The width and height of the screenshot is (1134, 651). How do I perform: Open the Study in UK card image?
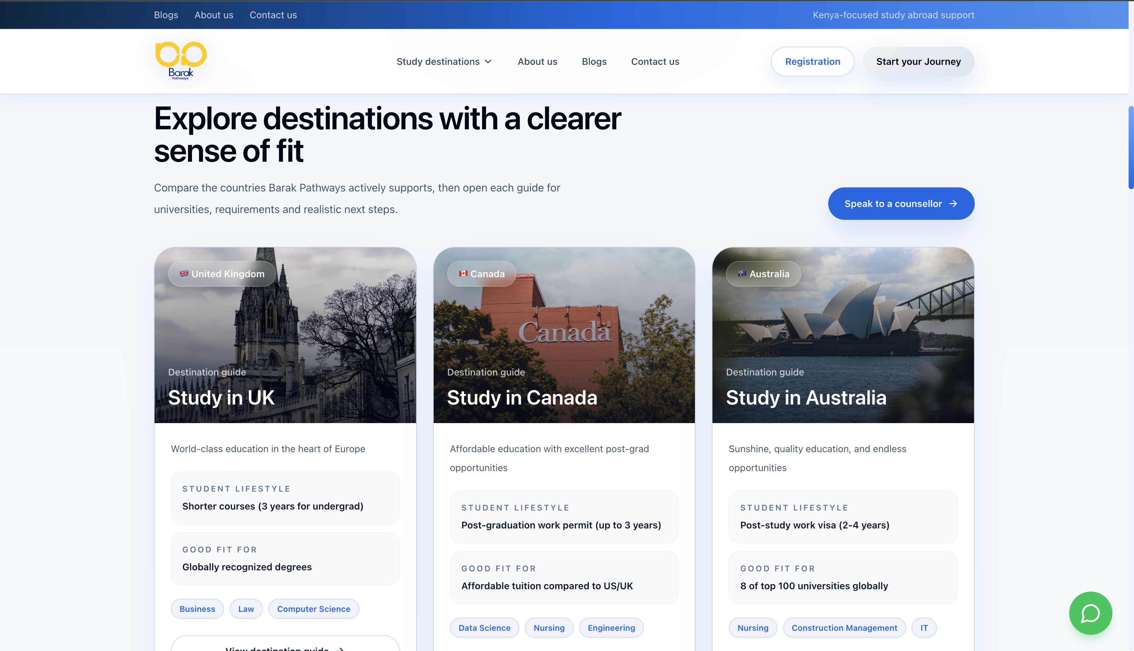tap(285, 335)
